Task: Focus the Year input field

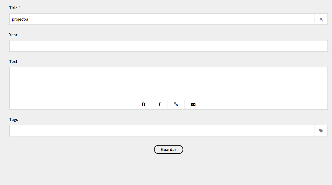Action: tap(168, 46)
